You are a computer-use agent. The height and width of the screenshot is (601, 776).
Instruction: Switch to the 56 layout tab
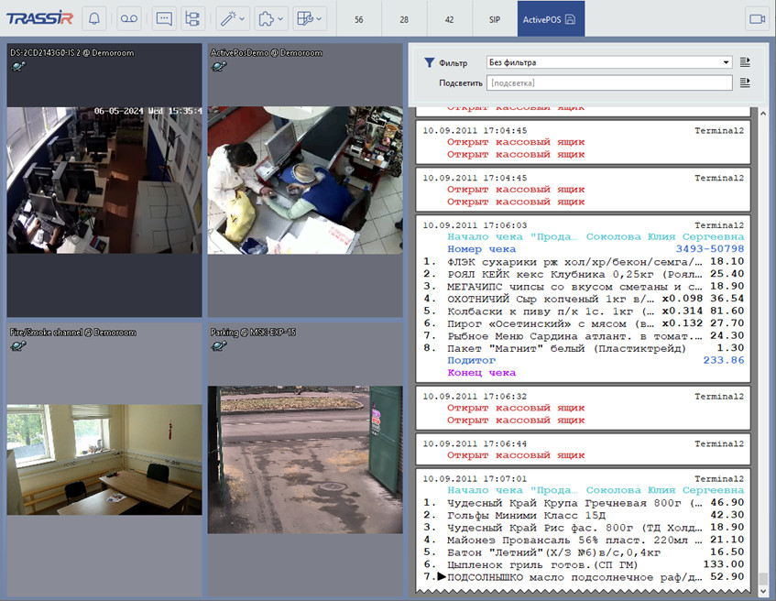point(358,19)
